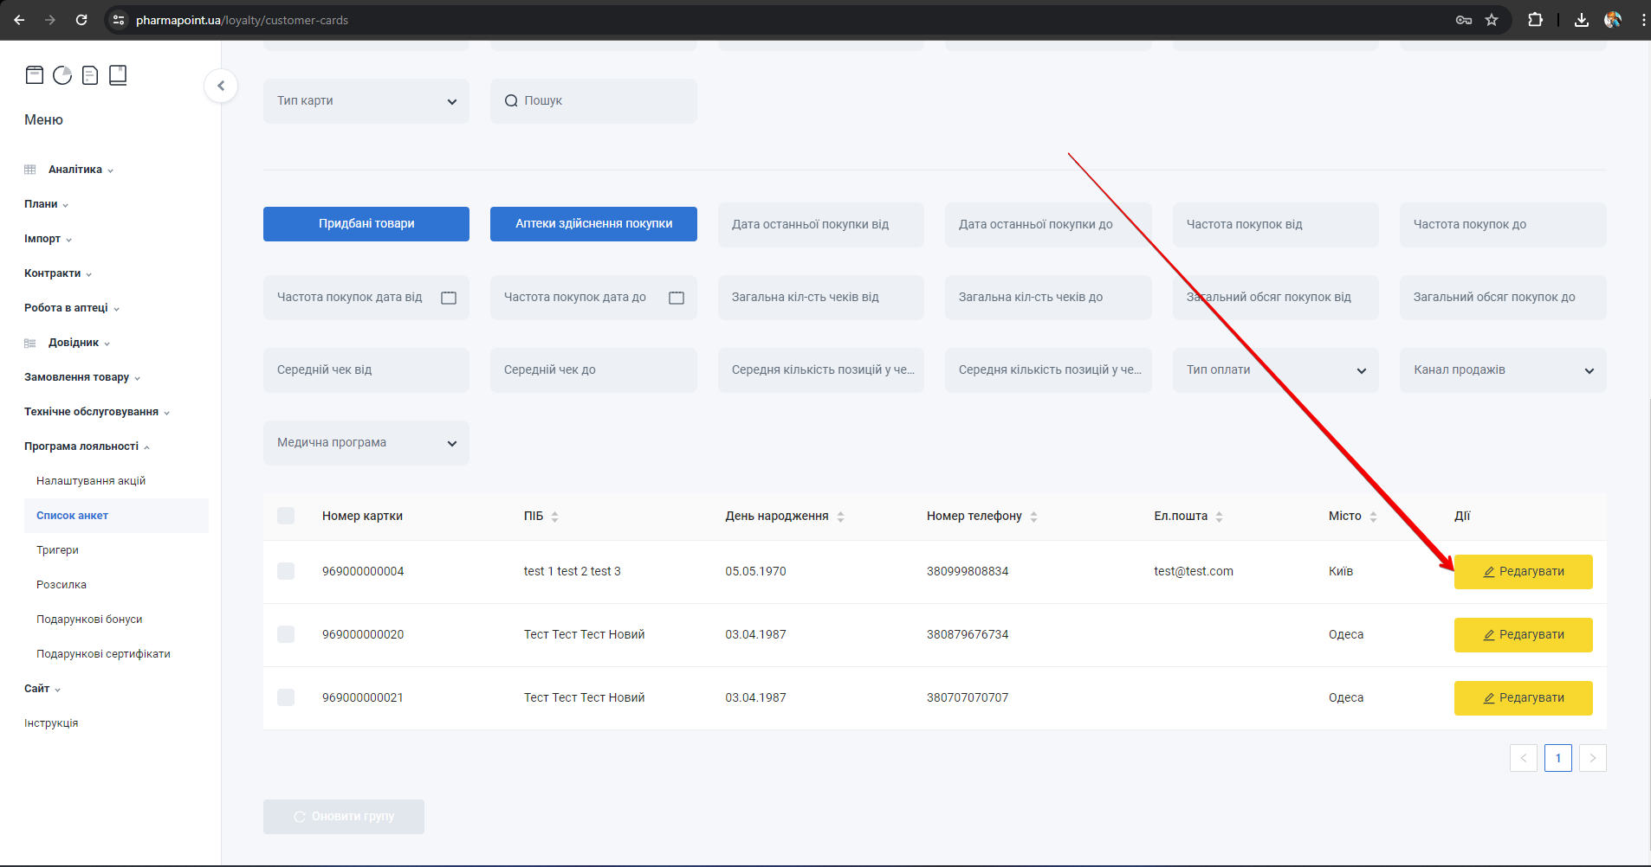Expand the Аналітика menu section
The image size is (1651, 867).
(75, 170)
